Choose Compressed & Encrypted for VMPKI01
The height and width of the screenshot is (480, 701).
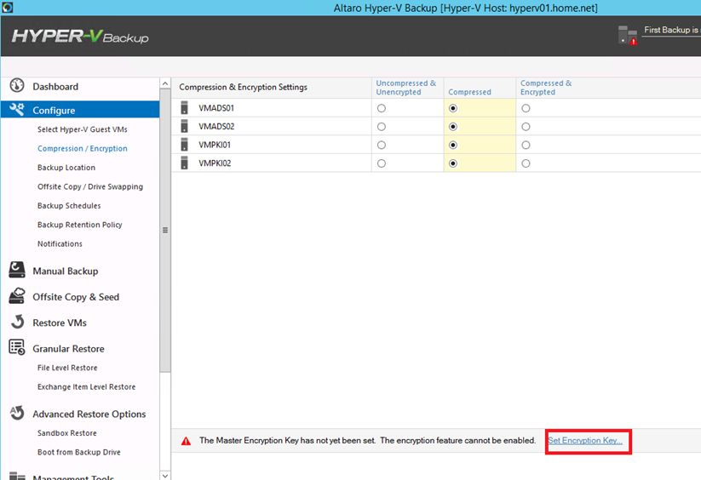coord(526,146)
